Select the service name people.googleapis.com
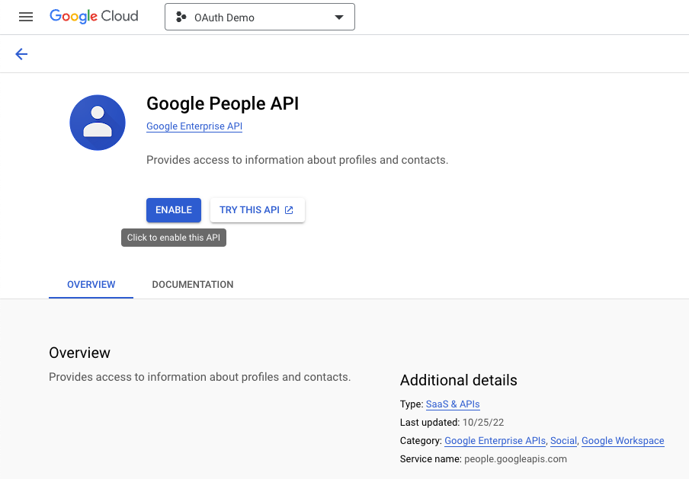 pyautogui.click(x=515, y=458)
